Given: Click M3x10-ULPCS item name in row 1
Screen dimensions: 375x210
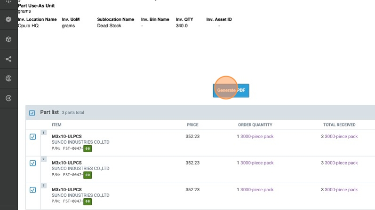Looking at the screenshot, I should (67, 137).
